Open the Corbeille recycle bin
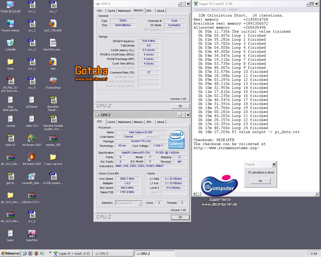The image size is (321, 257). click(10, 45)
